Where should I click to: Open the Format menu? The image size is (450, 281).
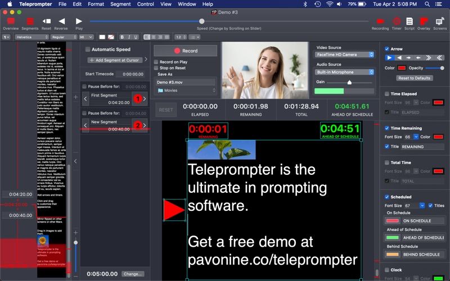coord(96,4)
